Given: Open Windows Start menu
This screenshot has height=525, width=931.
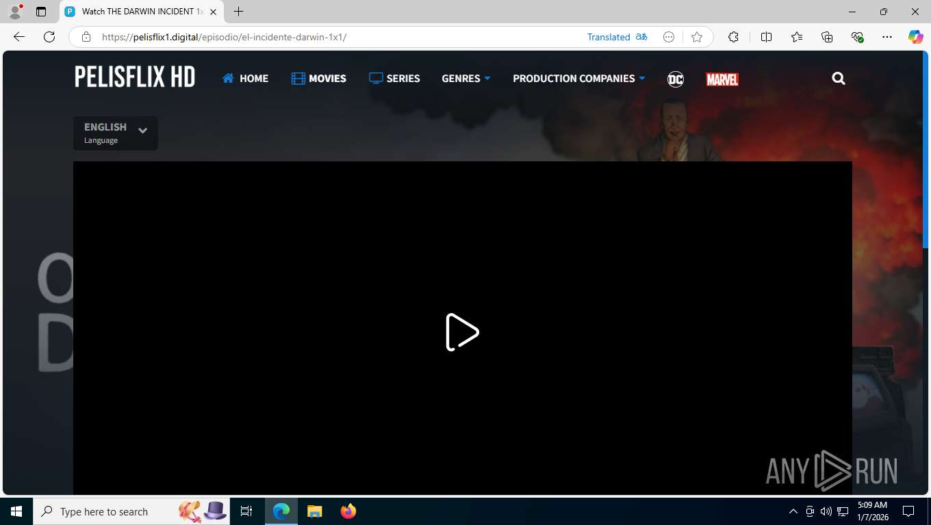Looking at the screenshot, I should click(x=16, y=511).
